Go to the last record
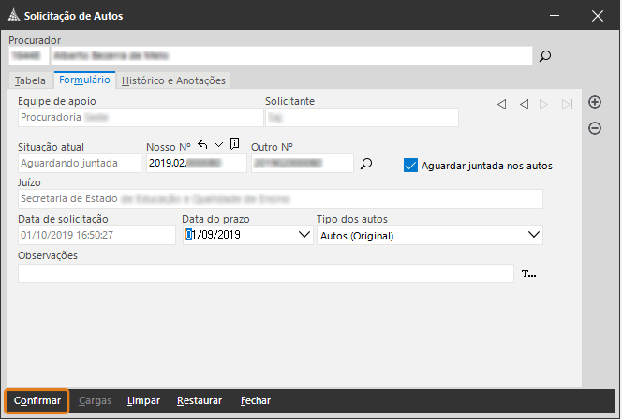The height and width of the screenshot is (420, 622). [x=568, y=104]
